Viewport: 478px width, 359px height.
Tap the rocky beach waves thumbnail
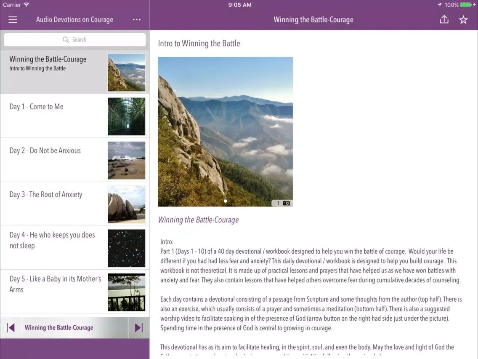coord(127,161)
